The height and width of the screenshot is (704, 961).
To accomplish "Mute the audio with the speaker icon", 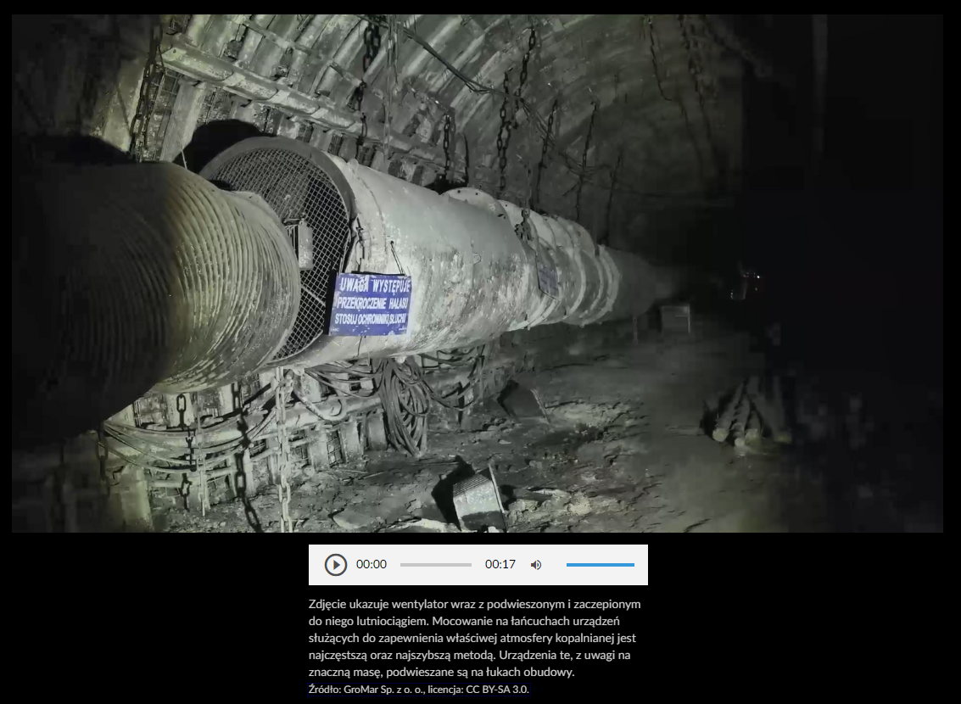I will click(x=536, y=565).
